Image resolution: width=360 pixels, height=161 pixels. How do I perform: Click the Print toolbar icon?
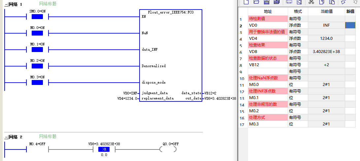click(x=289, y=2)
